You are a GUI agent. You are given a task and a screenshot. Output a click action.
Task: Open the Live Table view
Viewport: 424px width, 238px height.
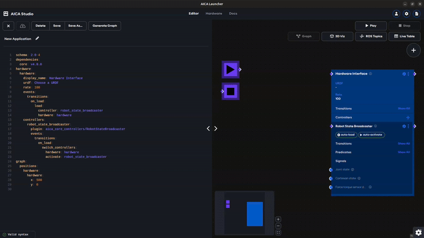click(x=404, y=36)
